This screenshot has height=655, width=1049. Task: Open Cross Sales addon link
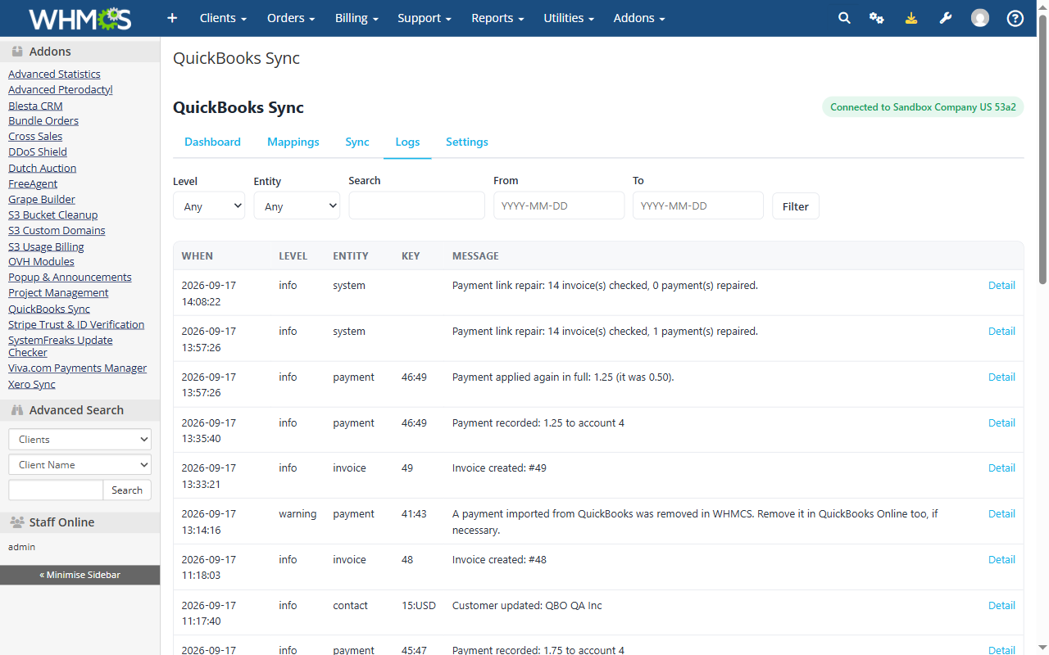(35, 137)
